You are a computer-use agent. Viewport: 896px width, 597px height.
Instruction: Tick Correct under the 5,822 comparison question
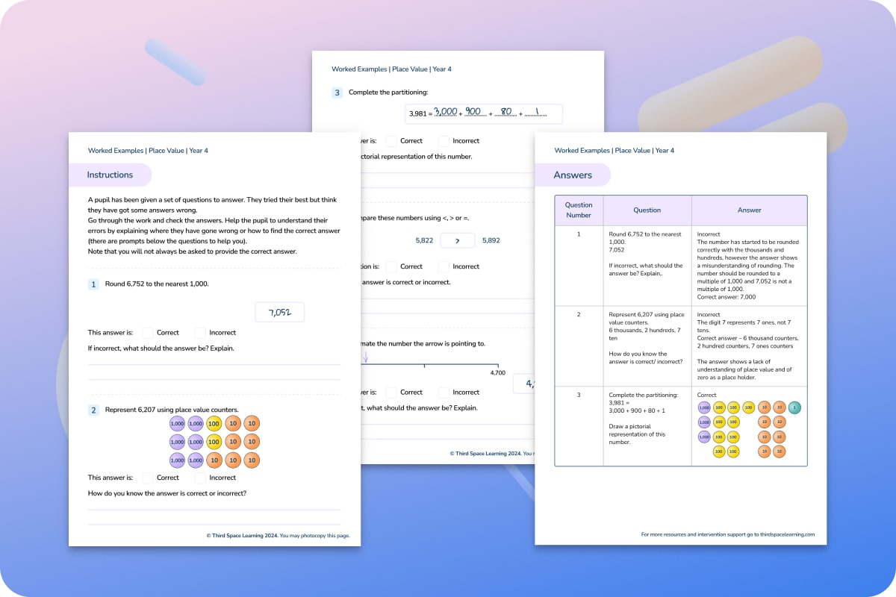tap(391, 266)
